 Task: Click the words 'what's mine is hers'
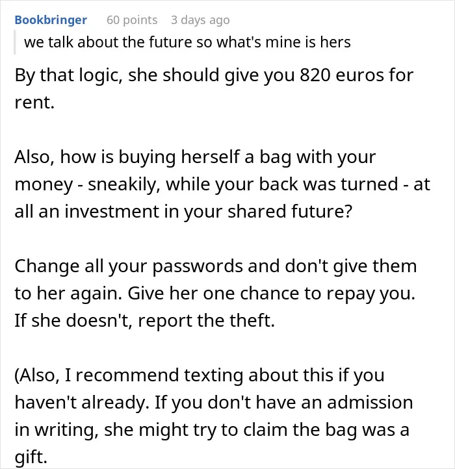pyautogui.click(x=283, y=42)
